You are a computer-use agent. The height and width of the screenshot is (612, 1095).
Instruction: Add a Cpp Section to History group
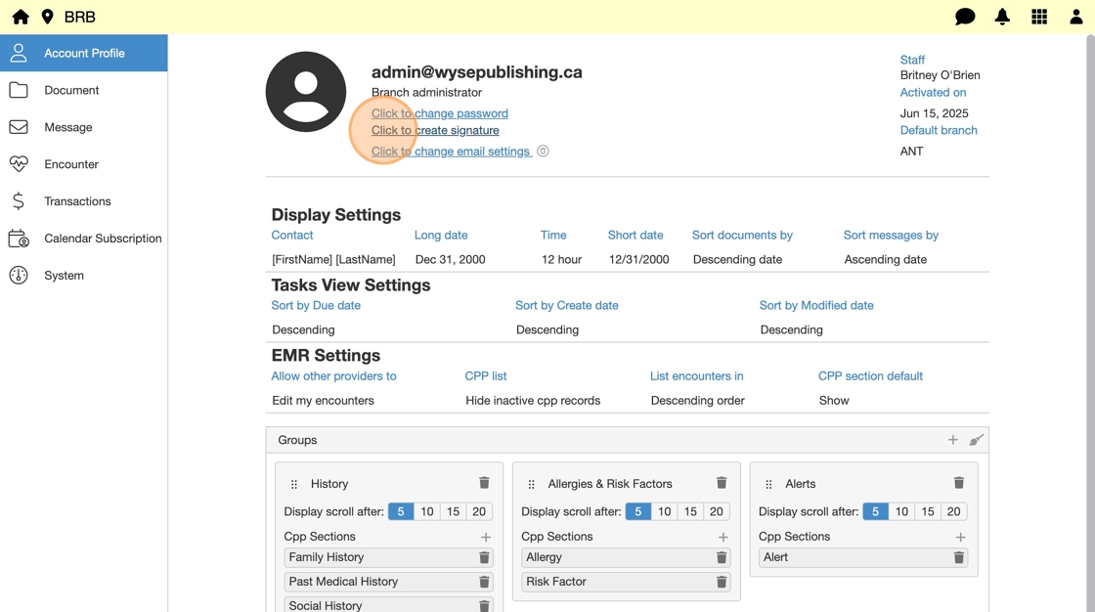[486, 537]
